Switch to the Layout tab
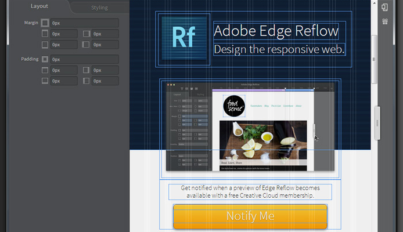The width and height of the screenshot is (403, 232). [39, 6]
